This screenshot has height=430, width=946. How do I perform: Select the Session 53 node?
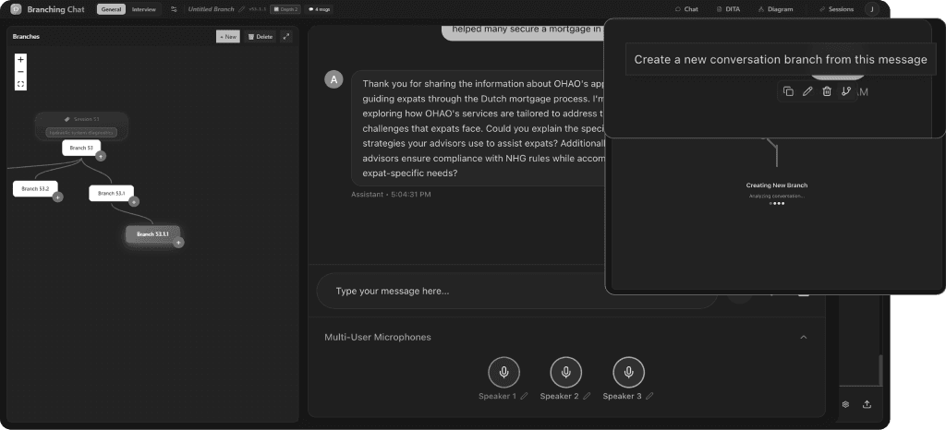(x=81, y=119)
